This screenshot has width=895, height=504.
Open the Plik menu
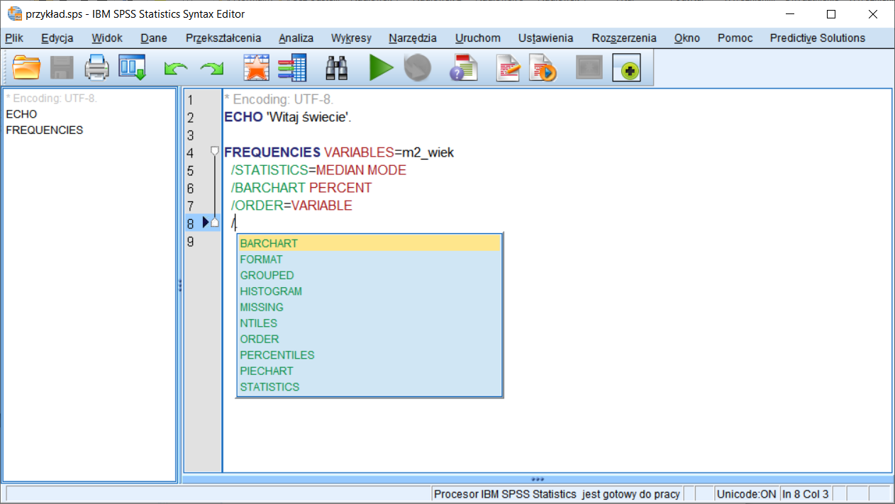tap(14, 38)
